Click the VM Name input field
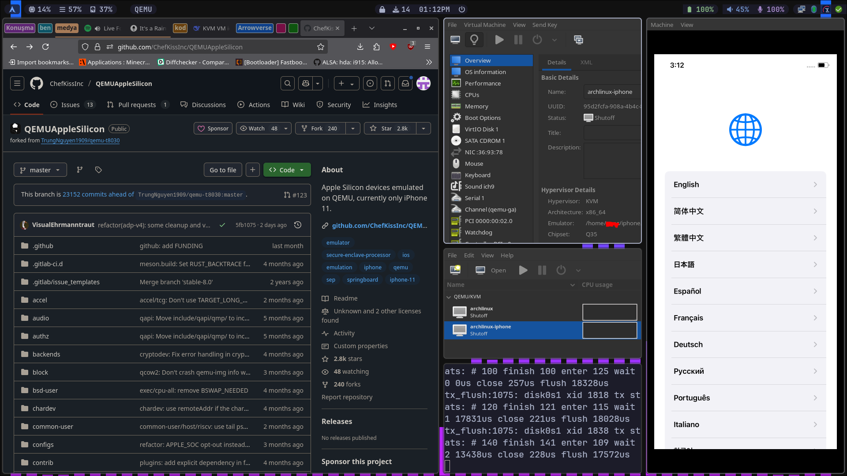 pyautogui.click(x=612, y=92)
